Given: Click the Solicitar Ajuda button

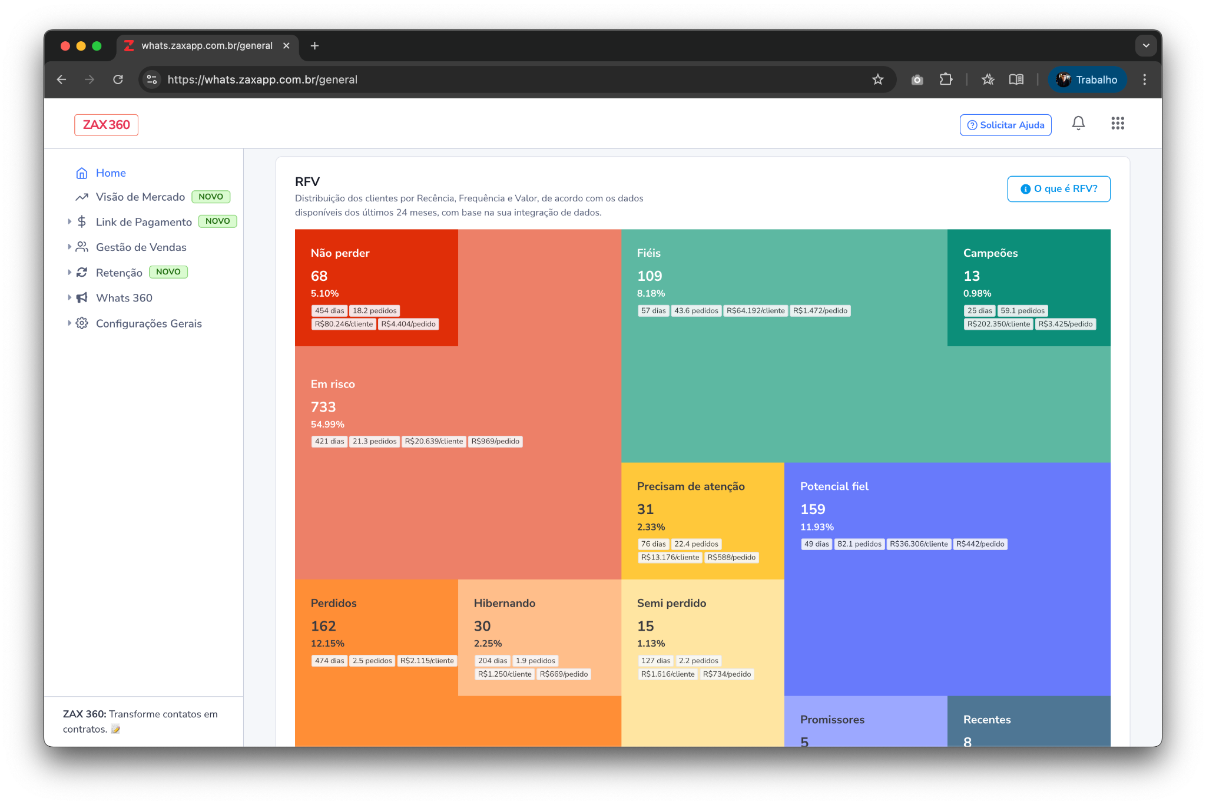Looking at the screenshot, I should (1005, 125).
